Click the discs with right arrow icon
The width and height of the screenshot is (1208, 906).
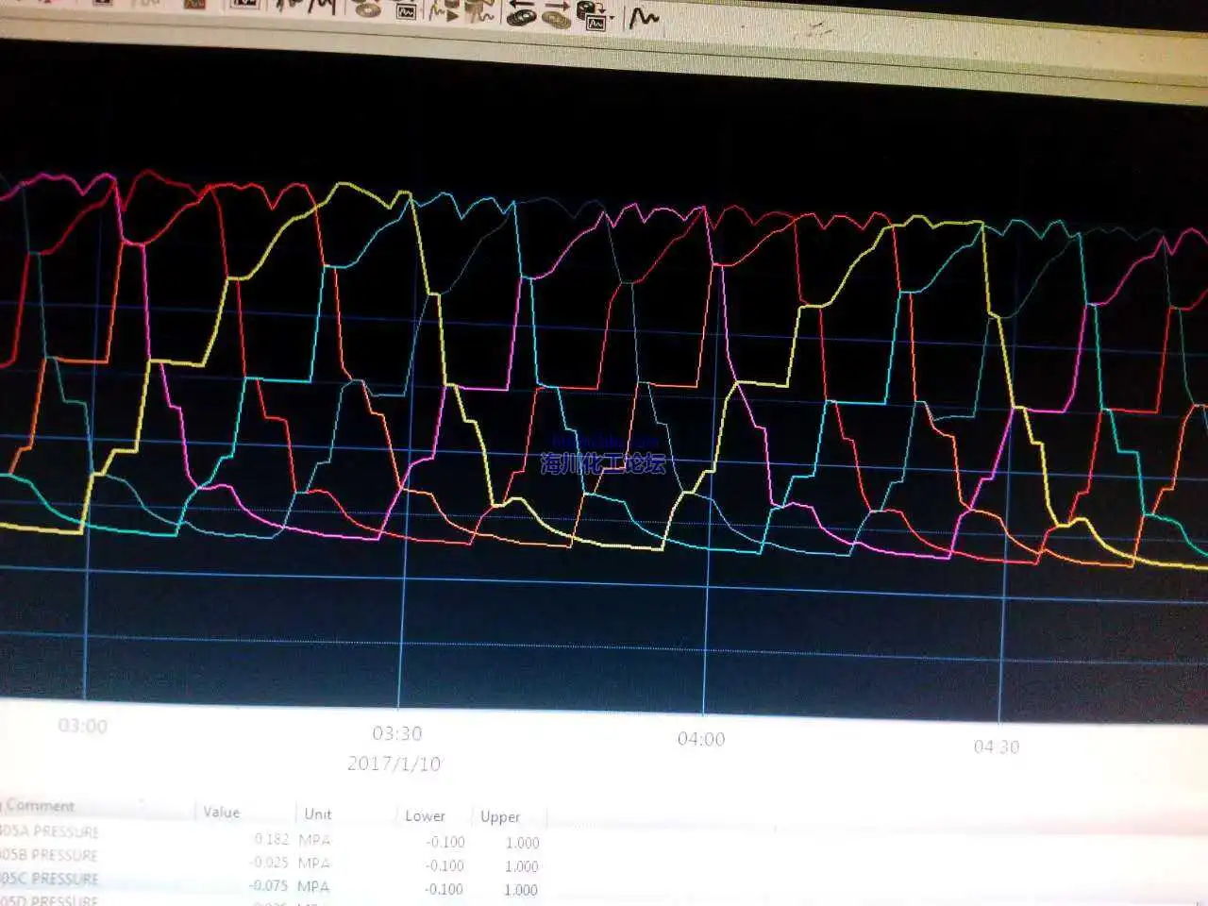[x=556, y=14]
